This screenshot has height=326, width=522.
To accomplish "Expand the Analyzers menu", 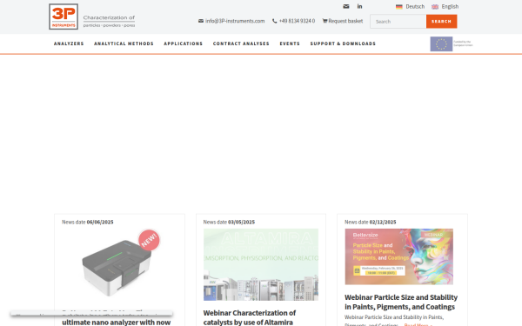I will click(69, 43).
